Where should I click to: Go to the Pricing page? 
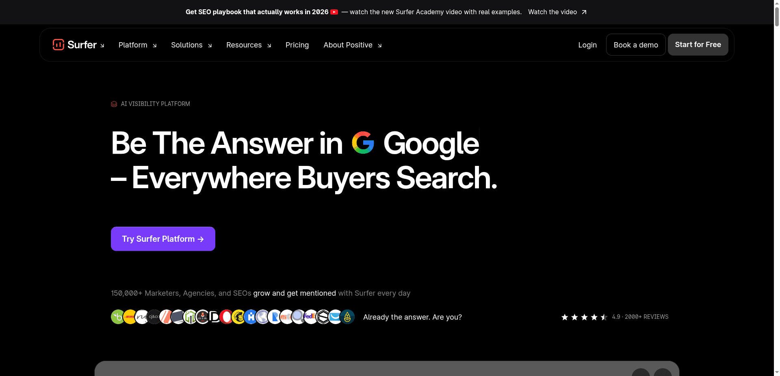pyautogui.click(x=297, y=45)
